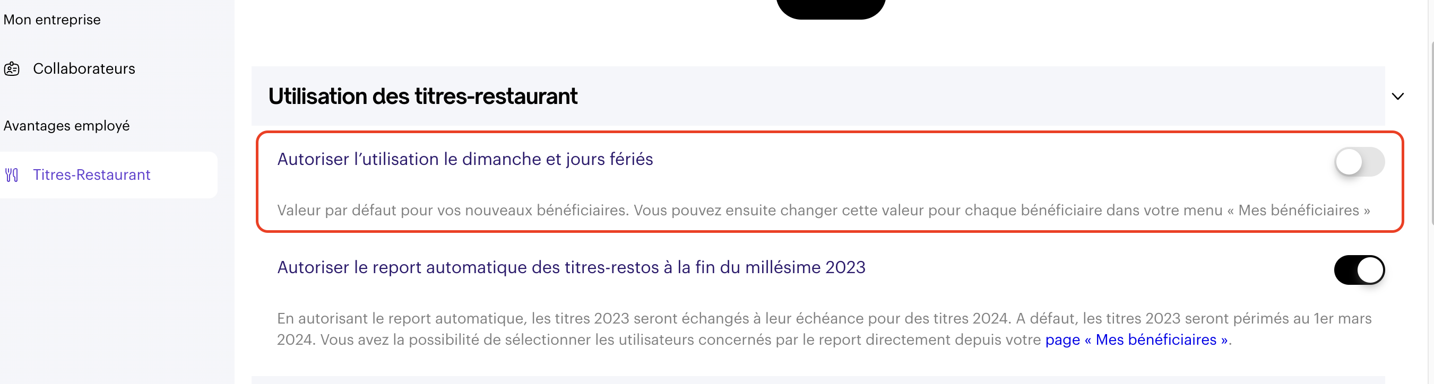Expand the partially visible section at the bottom
The image size is (1434, 384).
click(x=818, y=380)
